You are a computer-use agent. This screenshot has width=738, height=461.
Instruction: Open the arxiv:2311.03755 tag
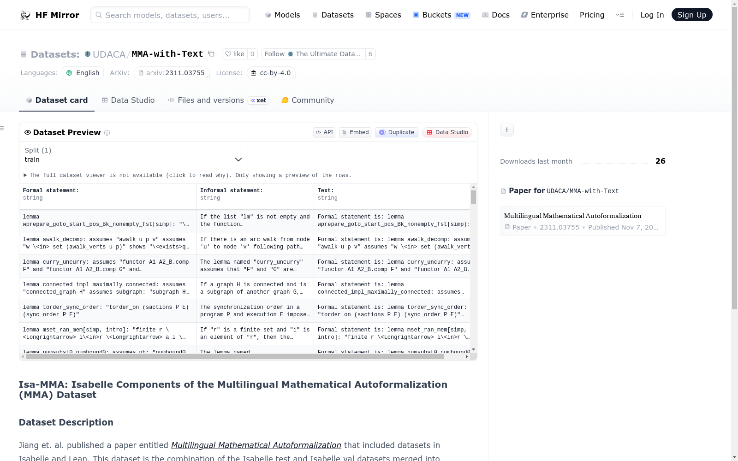[172, 73]
